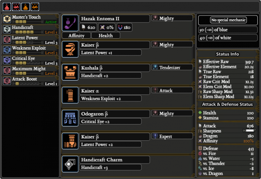Click the Hazak Entoma II weapon icon
Screen dimensions: 261x179
point(70,23)
